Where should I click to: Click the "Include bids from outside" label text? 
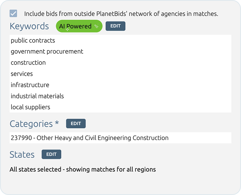coord(121,14)
